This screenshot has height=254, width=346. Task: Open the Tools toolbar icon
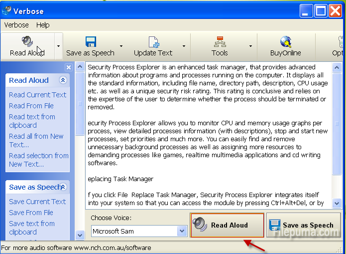click(220, 42)
